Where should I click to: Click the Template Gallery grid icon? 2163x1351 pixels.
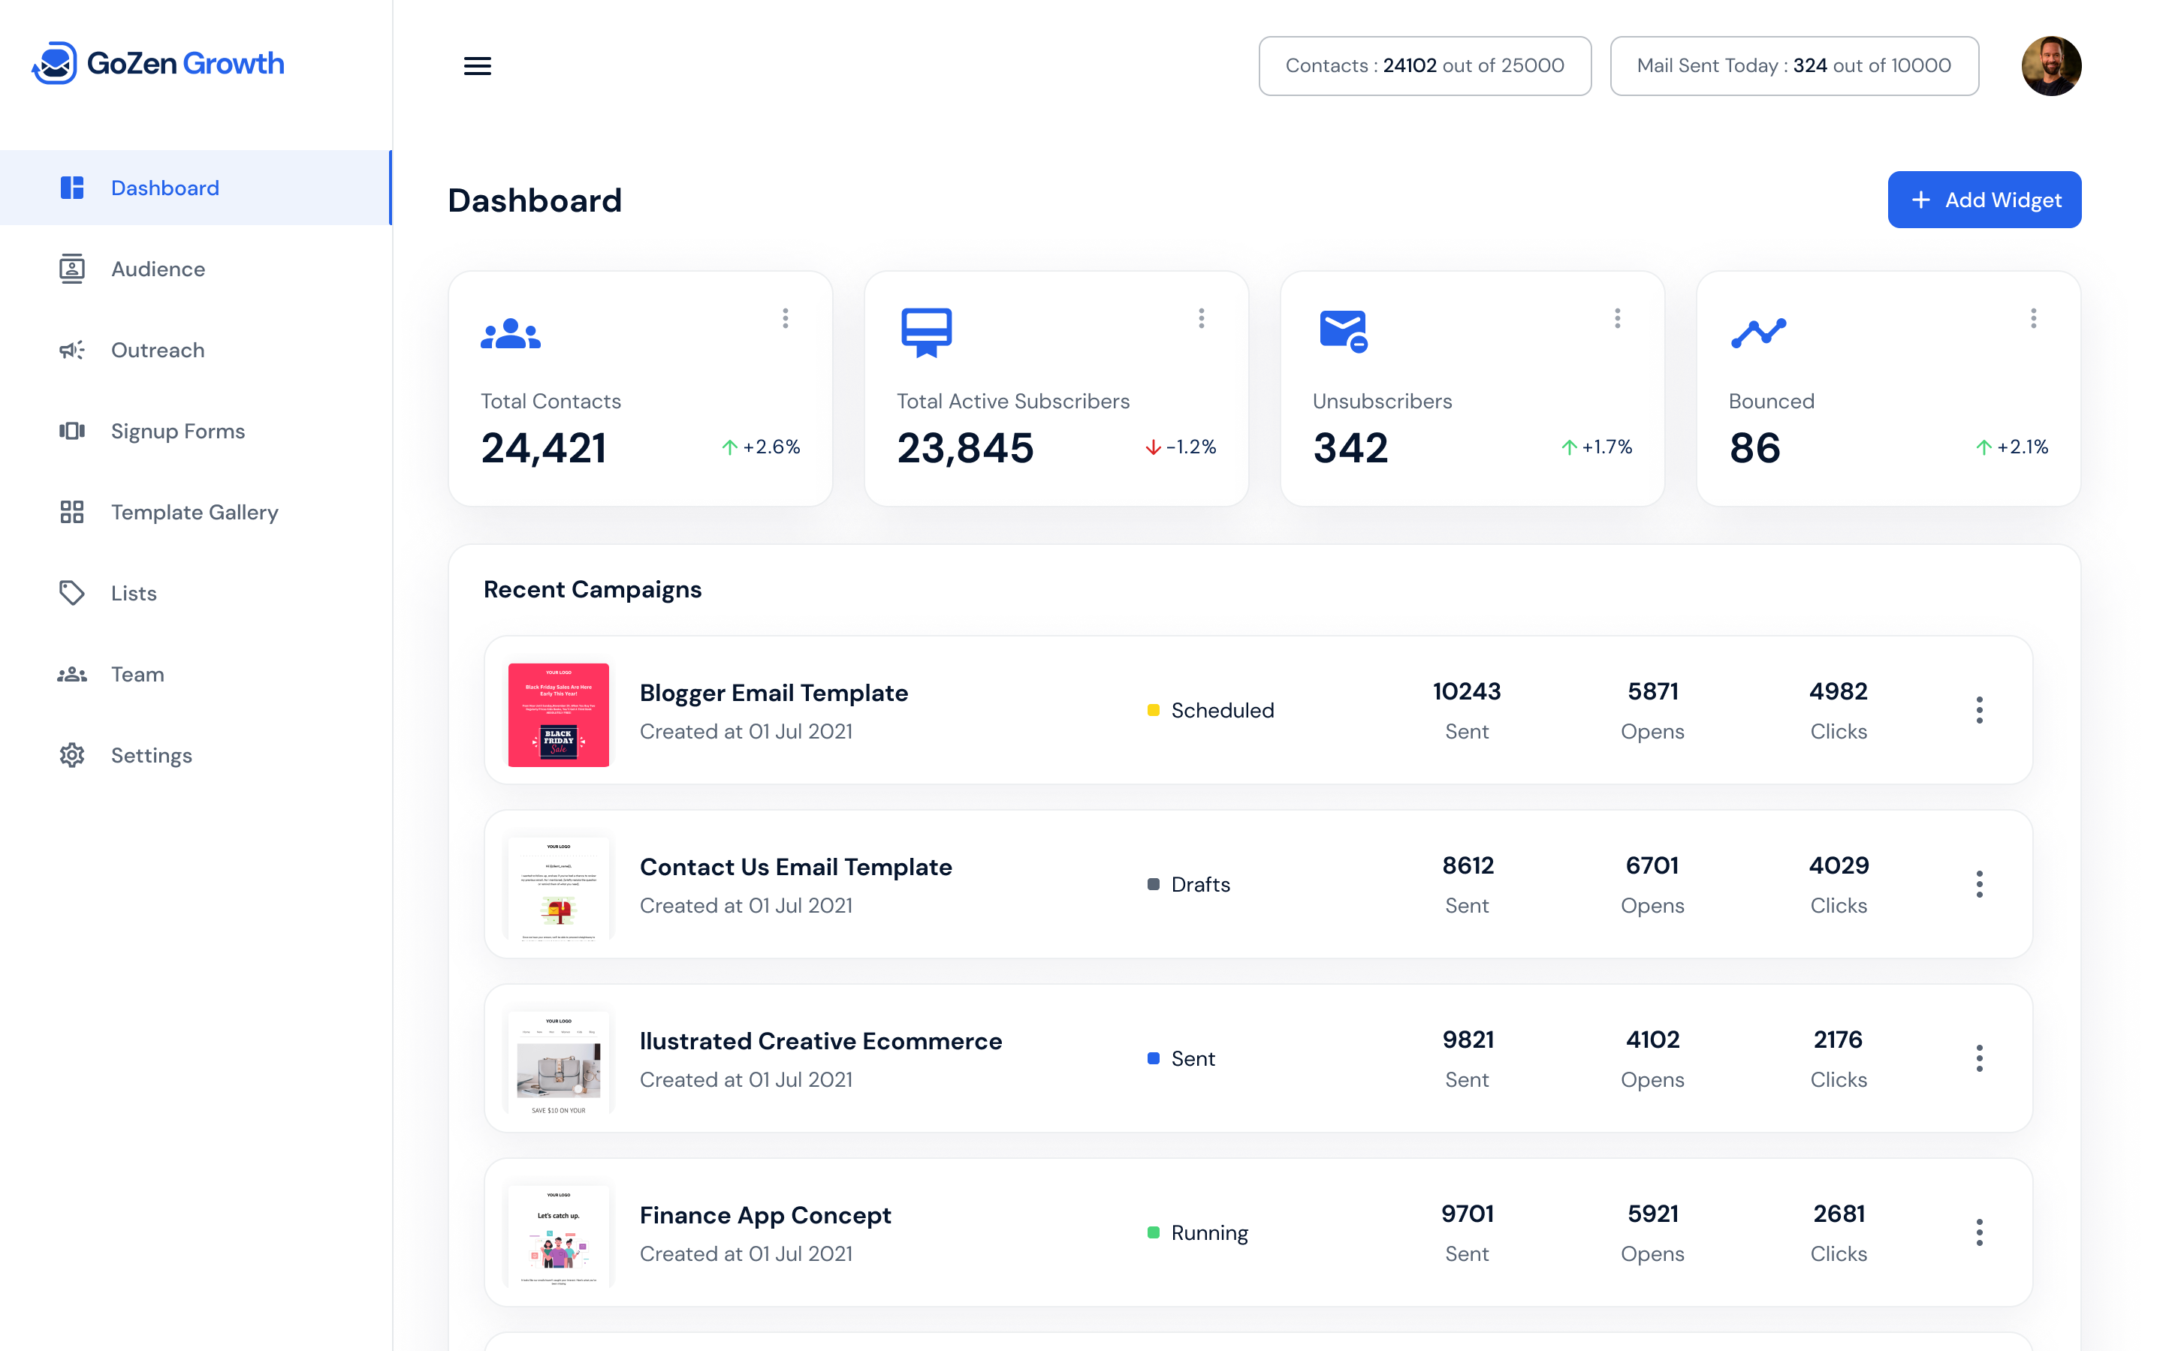pyautogui.click(x=71, y=512)
